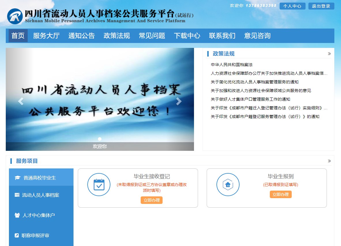Click the hexagon house icon for 毕业生报到

[228, 185]
